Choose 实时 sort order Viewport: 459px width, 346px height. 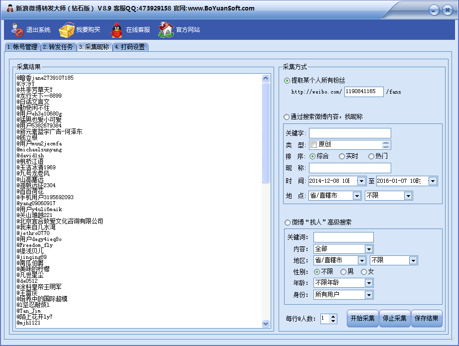[x=341, y=156]
